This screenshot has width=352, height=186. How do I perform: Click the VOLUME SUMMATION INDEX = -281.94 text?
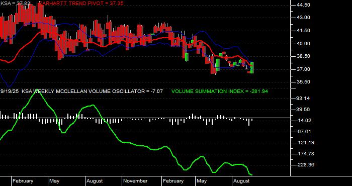point(220,91)
